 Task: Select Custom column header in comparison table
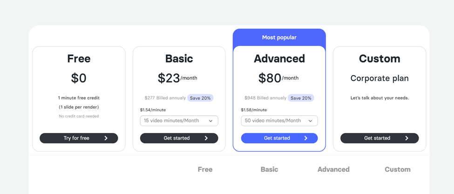(x=398, y=169)
